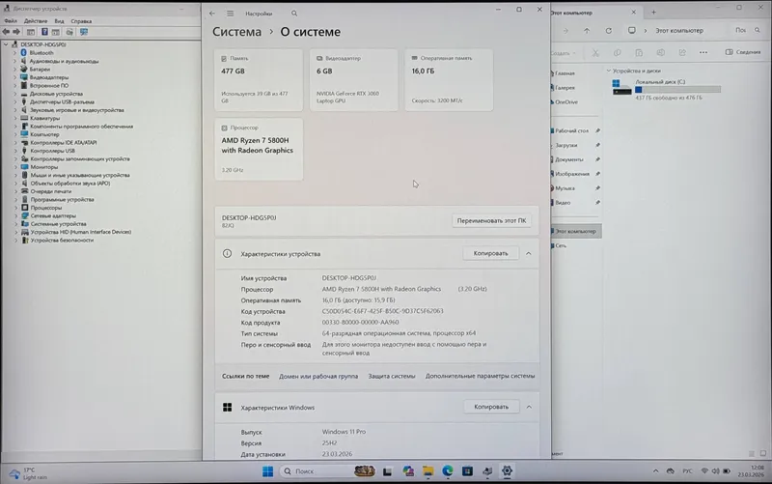The height and width of the screenshot is (484, 772).
Task: Open new tab plus in Explorer
Action: (x=654, y=13)
